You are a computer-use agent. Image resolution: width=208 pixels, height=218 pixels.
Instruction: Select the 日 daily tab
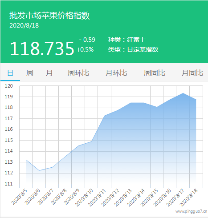pos(10,73)
